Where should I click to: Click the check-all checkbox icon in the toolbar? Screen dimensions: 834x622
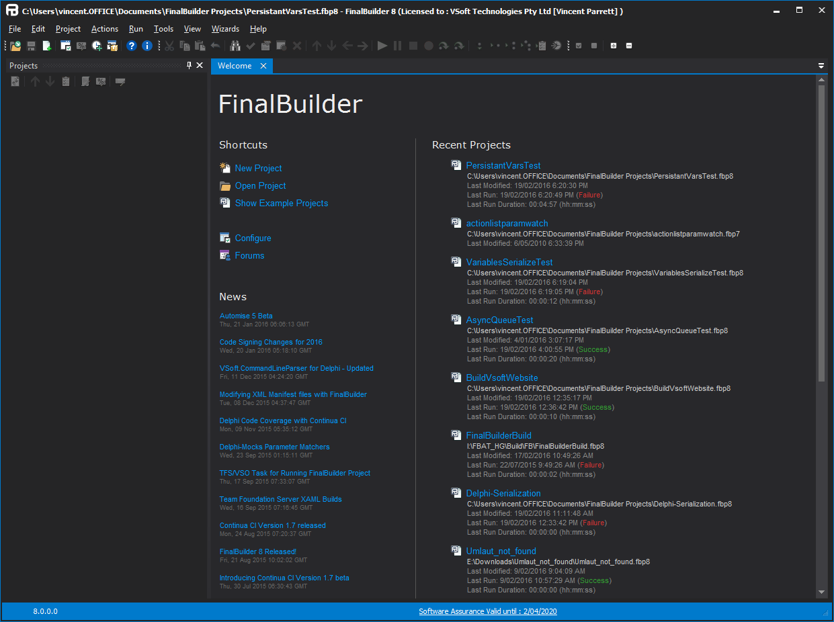click(579, 46)
